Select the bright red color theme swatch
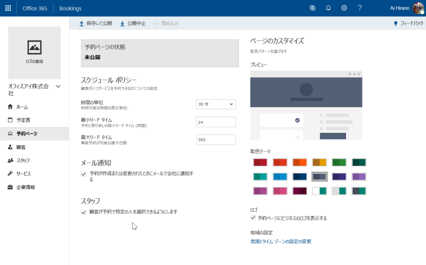Image resolution: width=426 pixels, height=265 pixels. [280, 163]
